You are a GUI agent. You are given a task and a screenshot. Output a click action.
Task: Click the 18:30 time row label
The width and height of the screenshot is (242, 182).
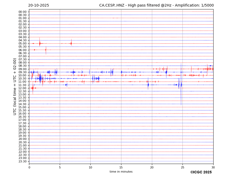[22, 129]
